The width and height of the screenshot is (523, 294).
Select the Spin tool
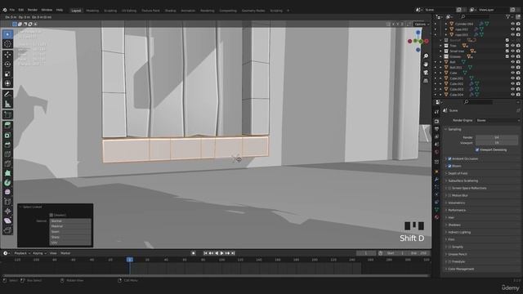(x=7, y=183)
